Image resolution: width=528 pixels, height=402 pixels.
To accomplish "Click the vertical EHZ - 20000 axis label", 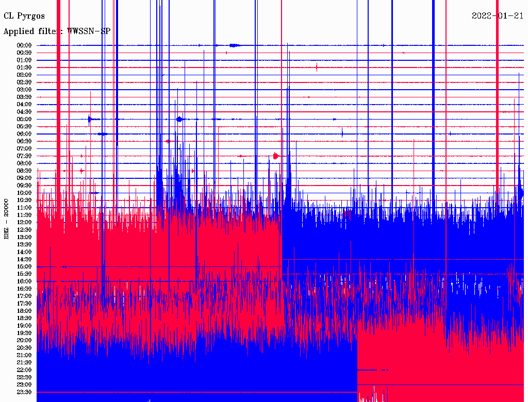I will tap(7, 219).
